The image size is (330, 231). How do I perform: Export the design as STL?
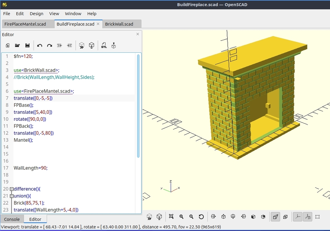[x=104, y=45]
